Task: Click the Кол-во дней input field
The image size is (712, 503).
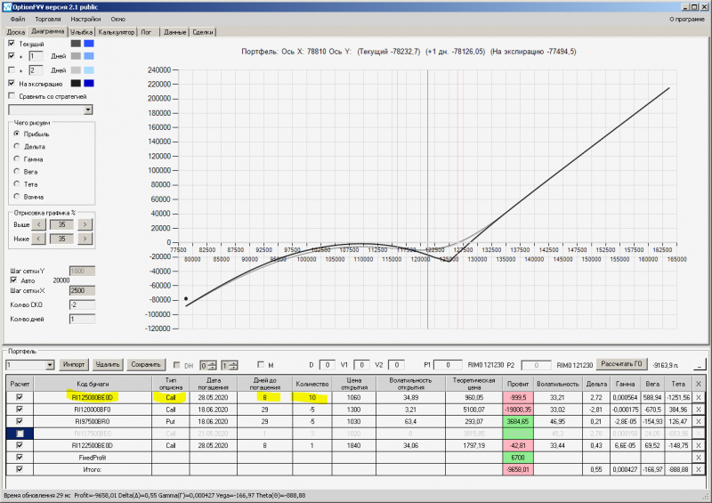Action: pyautogui.click(x=82, y=319)
